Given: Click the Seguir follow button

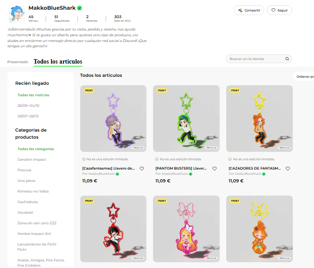Looking at the screenshot, I should point(279,10).
